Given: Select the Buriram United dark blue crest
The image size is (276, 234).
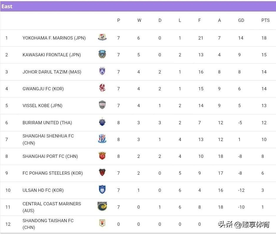Looking at the screenshot, I should 102,122.
